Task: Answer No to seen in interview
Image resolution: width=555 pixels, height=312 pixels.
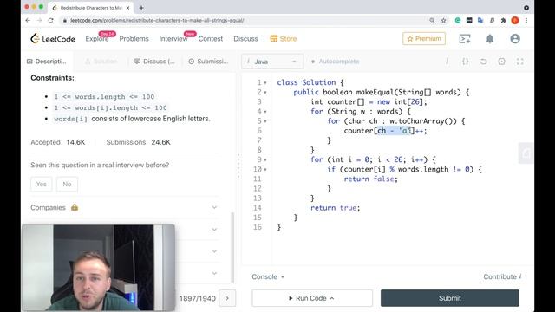Action: point(67,184)
